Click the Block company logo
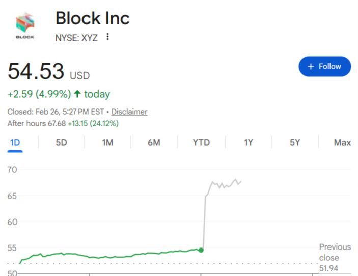 click(24, 26)
